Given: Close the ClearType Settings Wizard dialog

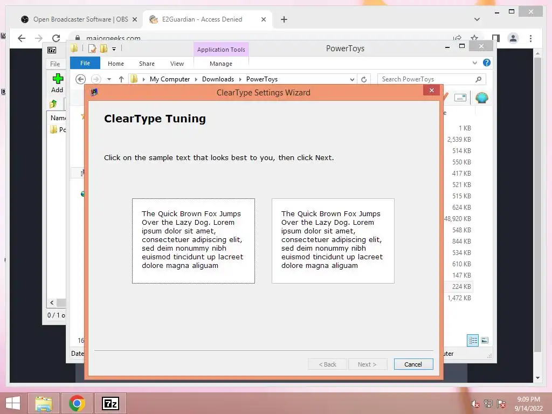Looking at the screenshot, I should pyautogui.click(x=432, y=91).
